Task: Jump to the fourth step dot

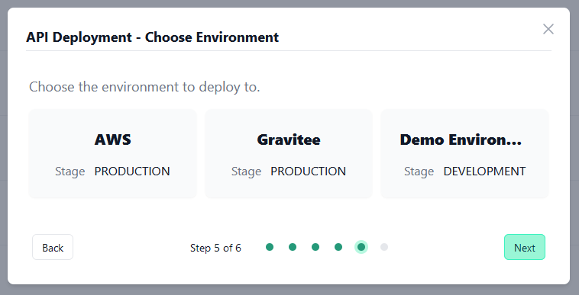Action: pyautogui.click(x=338, y=247)
